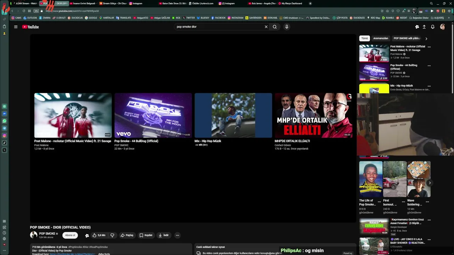Open a new browser tab
This screenshot has height=255, width=454.
coord(310,4)
